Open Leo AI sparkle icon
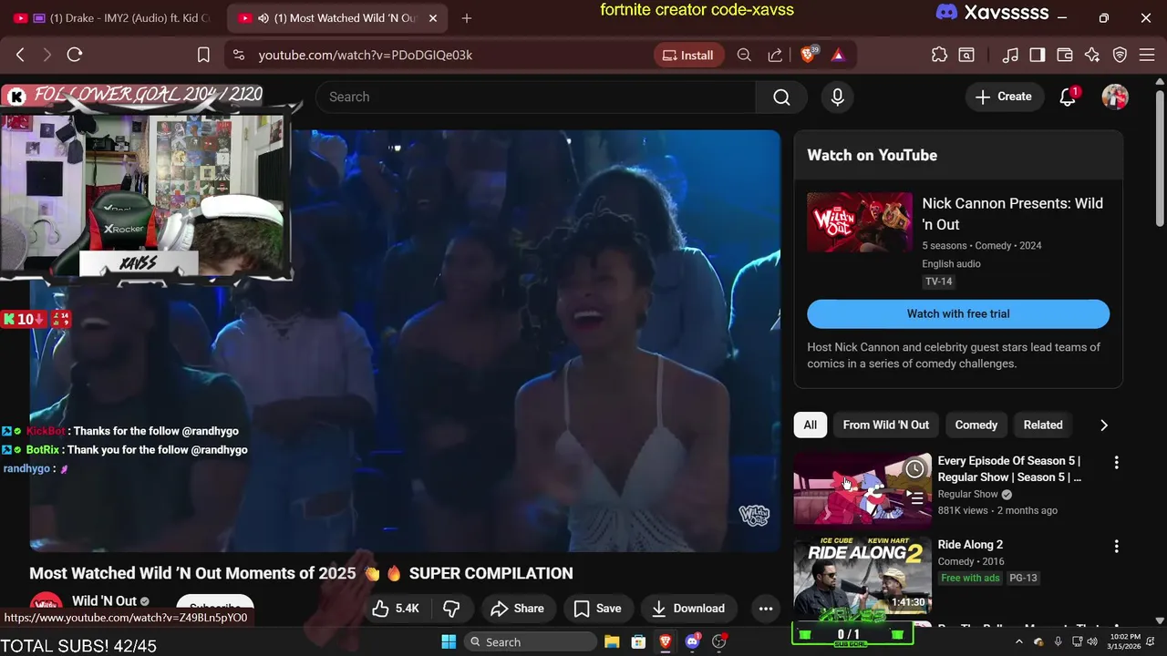 point(1092,55)
